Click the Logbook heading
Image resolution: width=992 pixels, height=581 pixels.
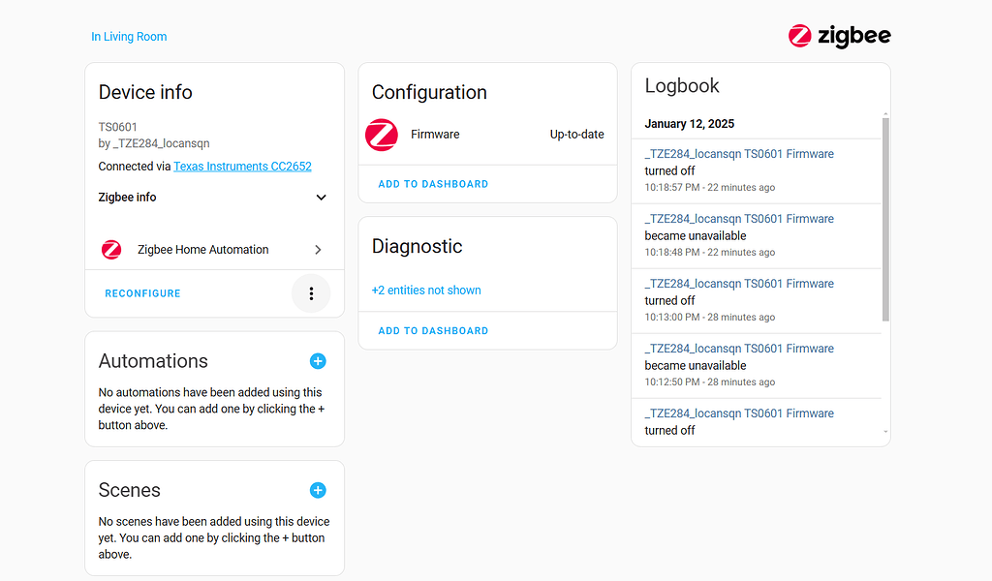pyautogui.click(x=682, y=86)
